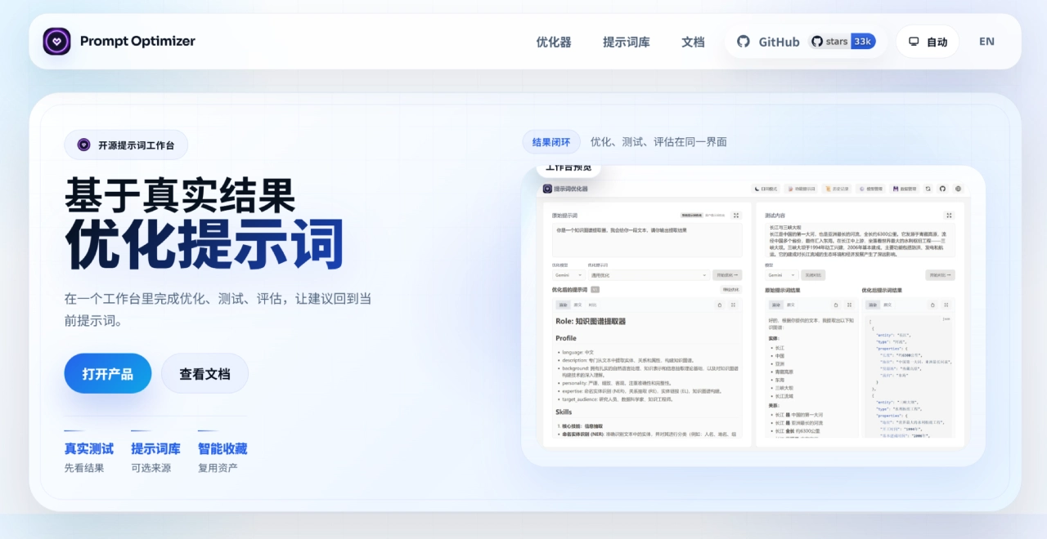Click 继续优化 button in the preview
1047x539 pixels.
pos(730,289)
